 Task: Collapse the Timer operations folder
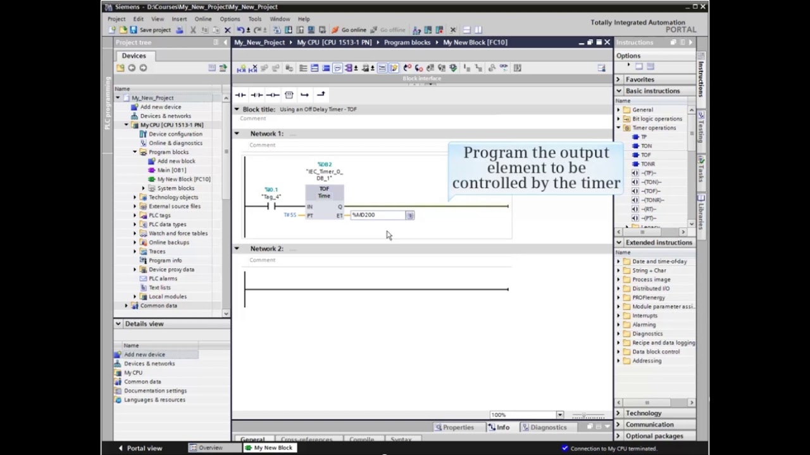(x=618, y=128)
